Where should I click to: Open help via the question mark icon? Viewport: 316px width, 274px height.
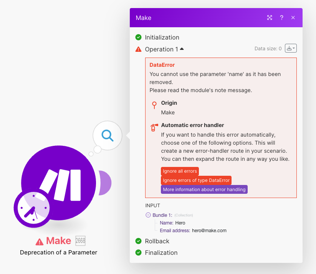(x=281, y=18)
